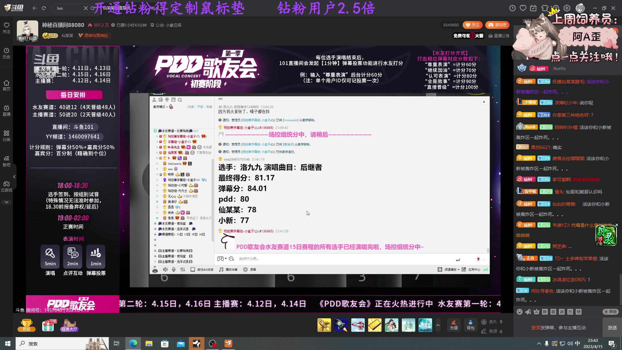Open 鱼吧 in the left sidebar

(x=6, y=161)
